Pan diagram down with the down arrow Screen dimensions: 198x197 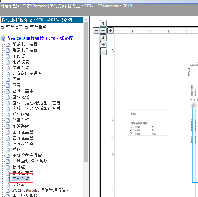pyautogui.click(x=103, y=38)
